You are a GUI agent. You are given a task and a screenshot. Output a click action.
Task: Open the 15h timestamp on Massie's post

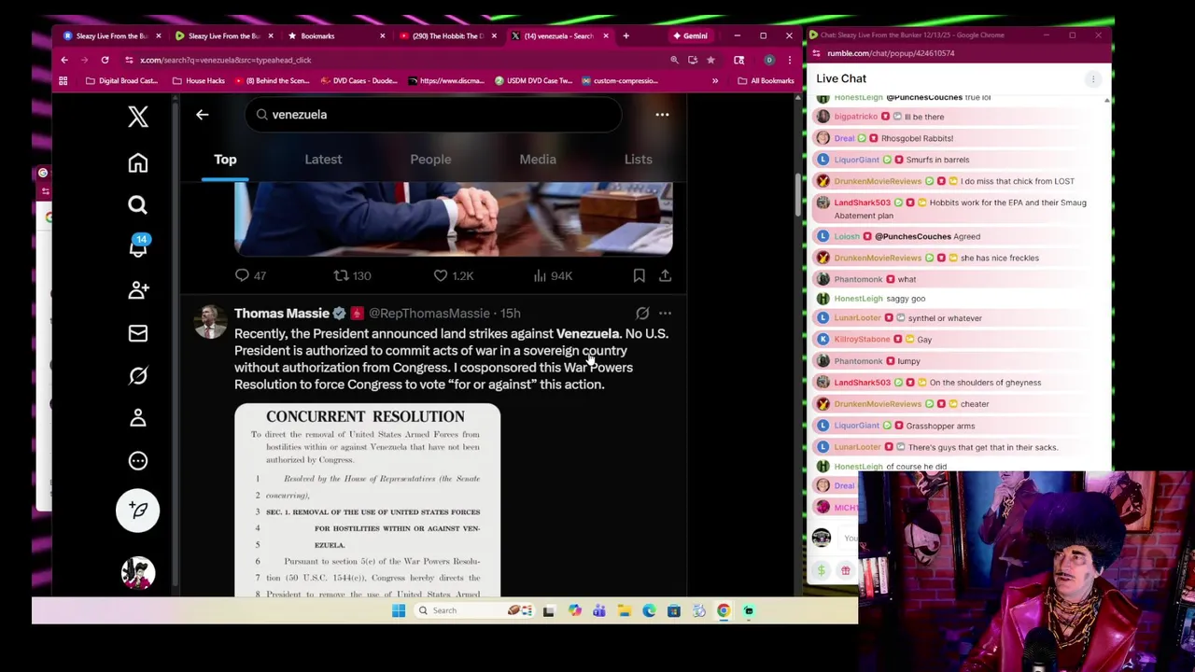[511, 313]
